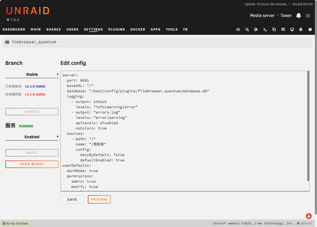Click the 'noColors: true' line
Screen dimensions: 317x227
[91, 128]
